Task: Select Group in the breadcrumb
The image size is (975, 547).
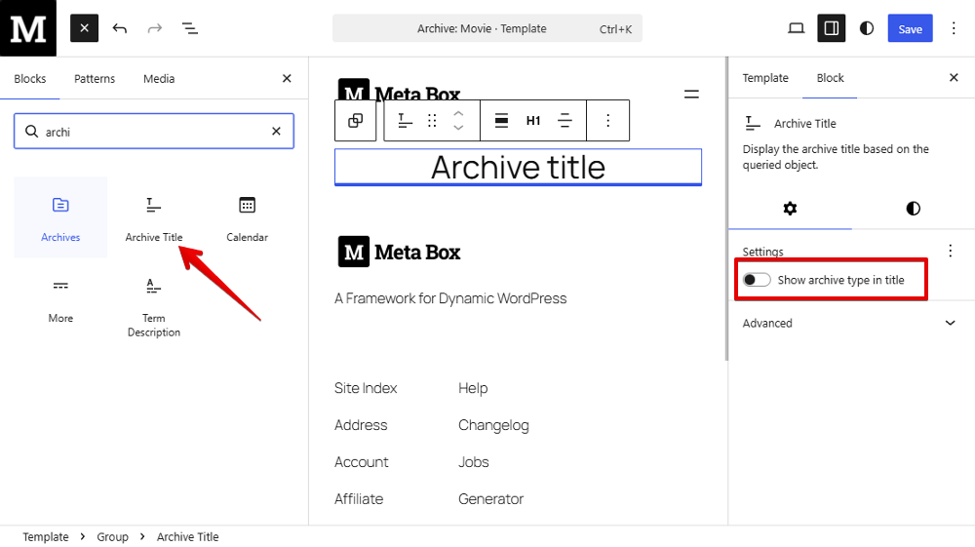Action: click(x=112, y=537)
